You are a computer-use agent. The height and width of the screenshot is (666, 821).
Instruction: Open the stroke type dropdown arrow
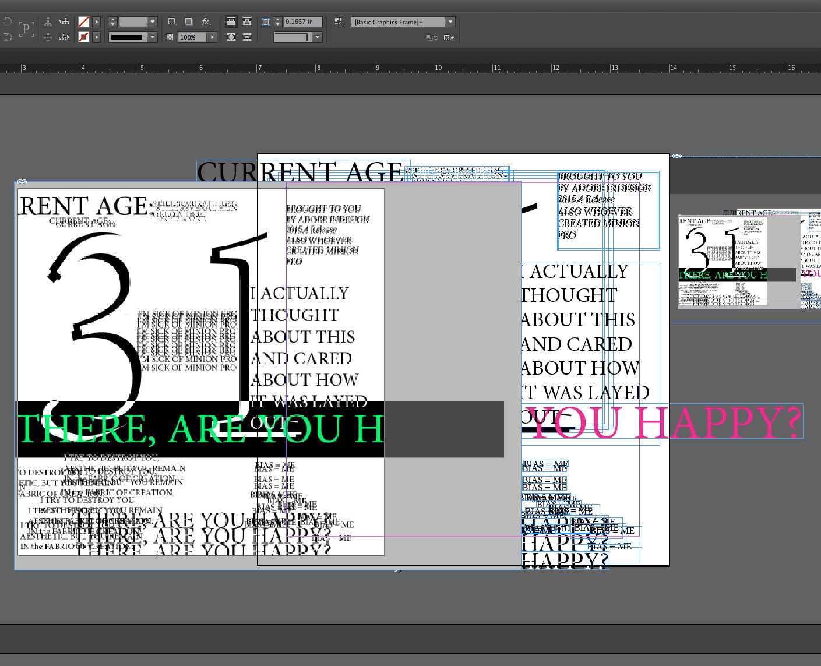pyautogui.click(x=153, y=37)
